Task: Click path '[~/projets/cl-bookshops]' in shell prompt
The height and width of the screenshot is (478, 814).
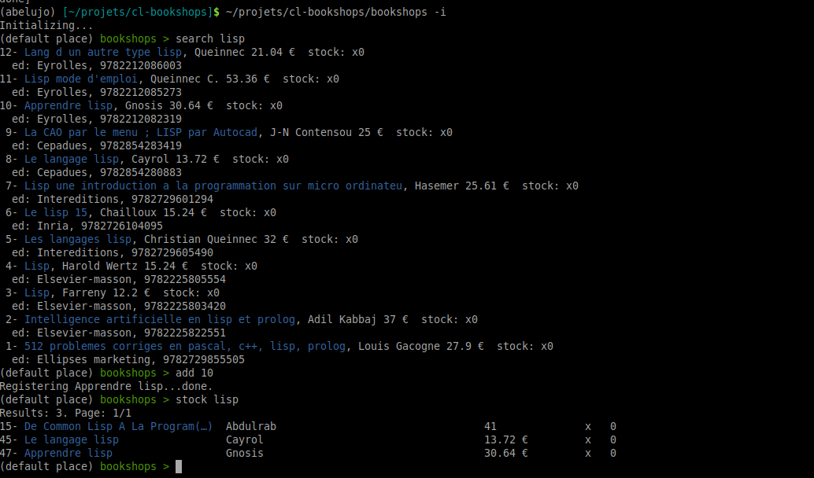Action: coord(138,12)
